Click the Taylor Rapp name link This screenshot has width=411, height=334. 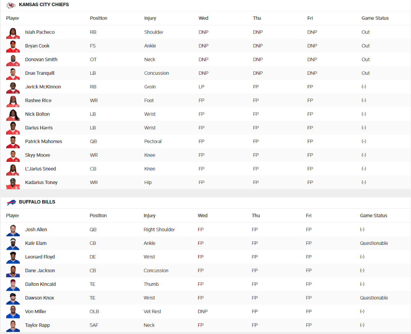click(37, 325)
